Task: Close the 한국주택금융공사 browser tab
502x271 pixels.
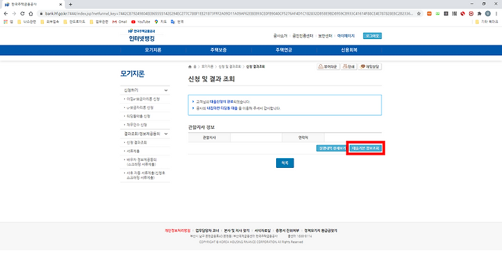Action: click(x=61, y=4)
